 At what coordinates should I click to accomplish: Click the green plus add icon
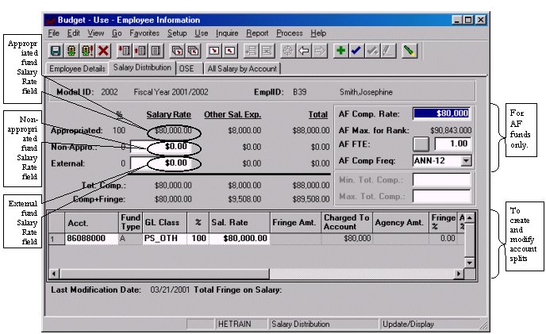click(340, 51)
